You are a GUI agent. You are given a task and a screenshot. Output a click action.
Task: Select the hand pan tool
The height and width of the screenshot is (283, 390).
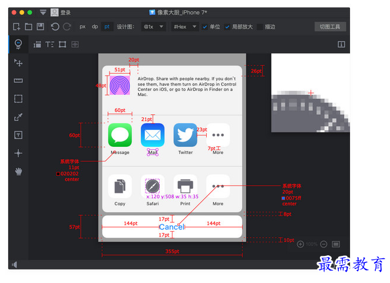pyautogui.click(x=18, y=171)
